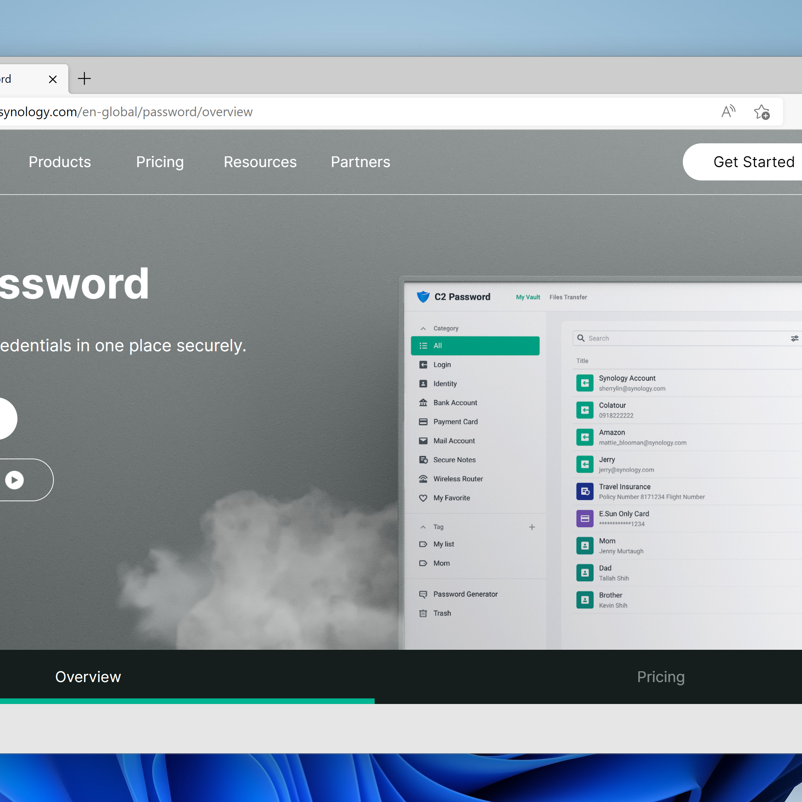Select the Bank Account category label
The height and width of the screenshot is (802, 802).
click(x=455, y=402)
